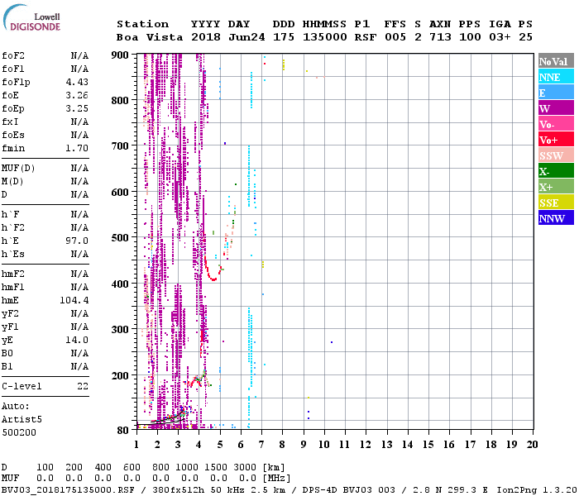This screenshot has height=496, width=579.
Task: Click the hmE value 104.4
Action: click(74, 300)
